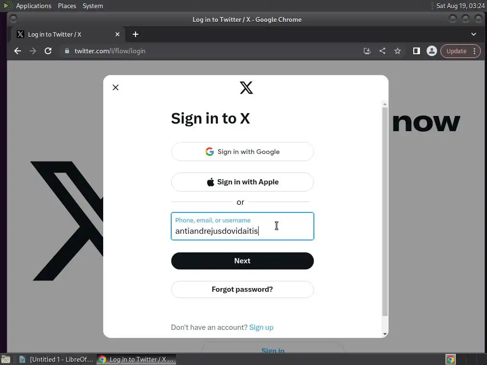Click the Google G logo
Viewport: 487px width, 365px height.
[x=210, y=152]
